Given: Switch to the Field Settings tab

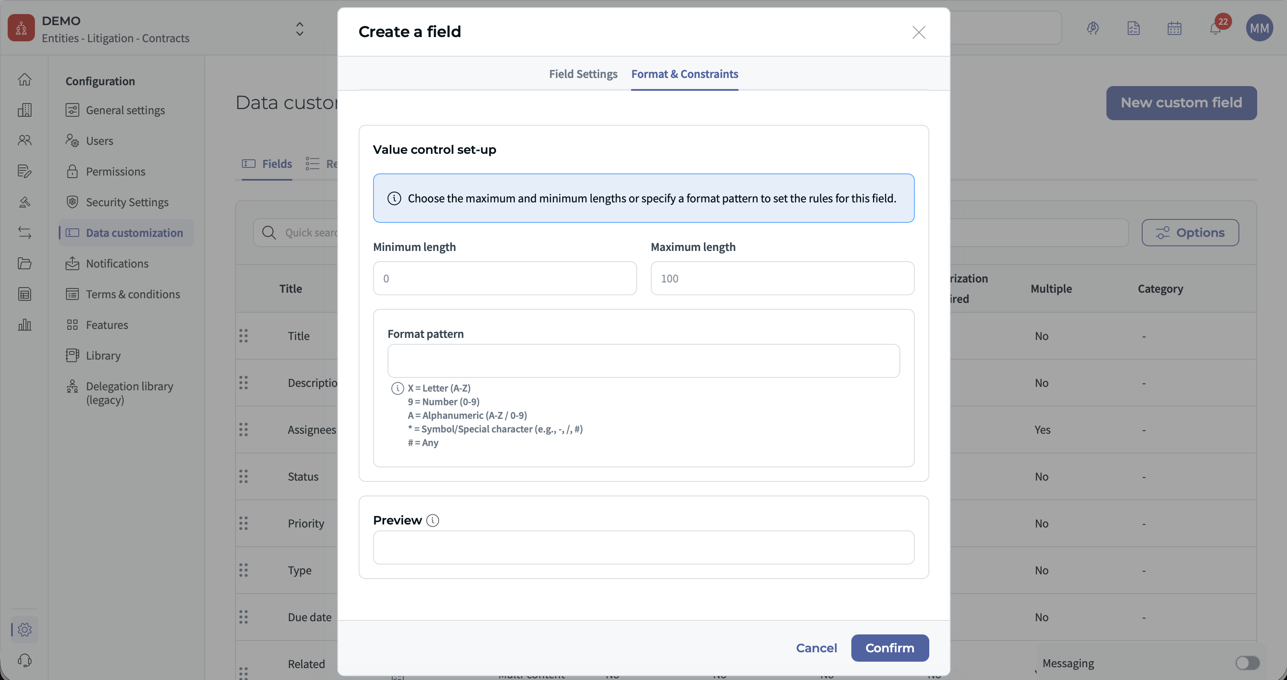Looking at the screenshot, I should tap(583, 74).
